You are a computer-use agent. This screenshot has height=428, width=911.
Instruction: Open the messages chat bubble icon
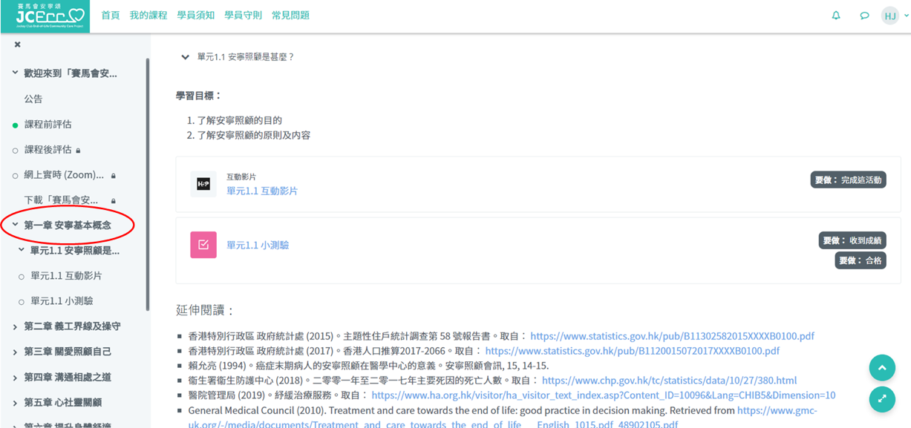pos(864,16)
